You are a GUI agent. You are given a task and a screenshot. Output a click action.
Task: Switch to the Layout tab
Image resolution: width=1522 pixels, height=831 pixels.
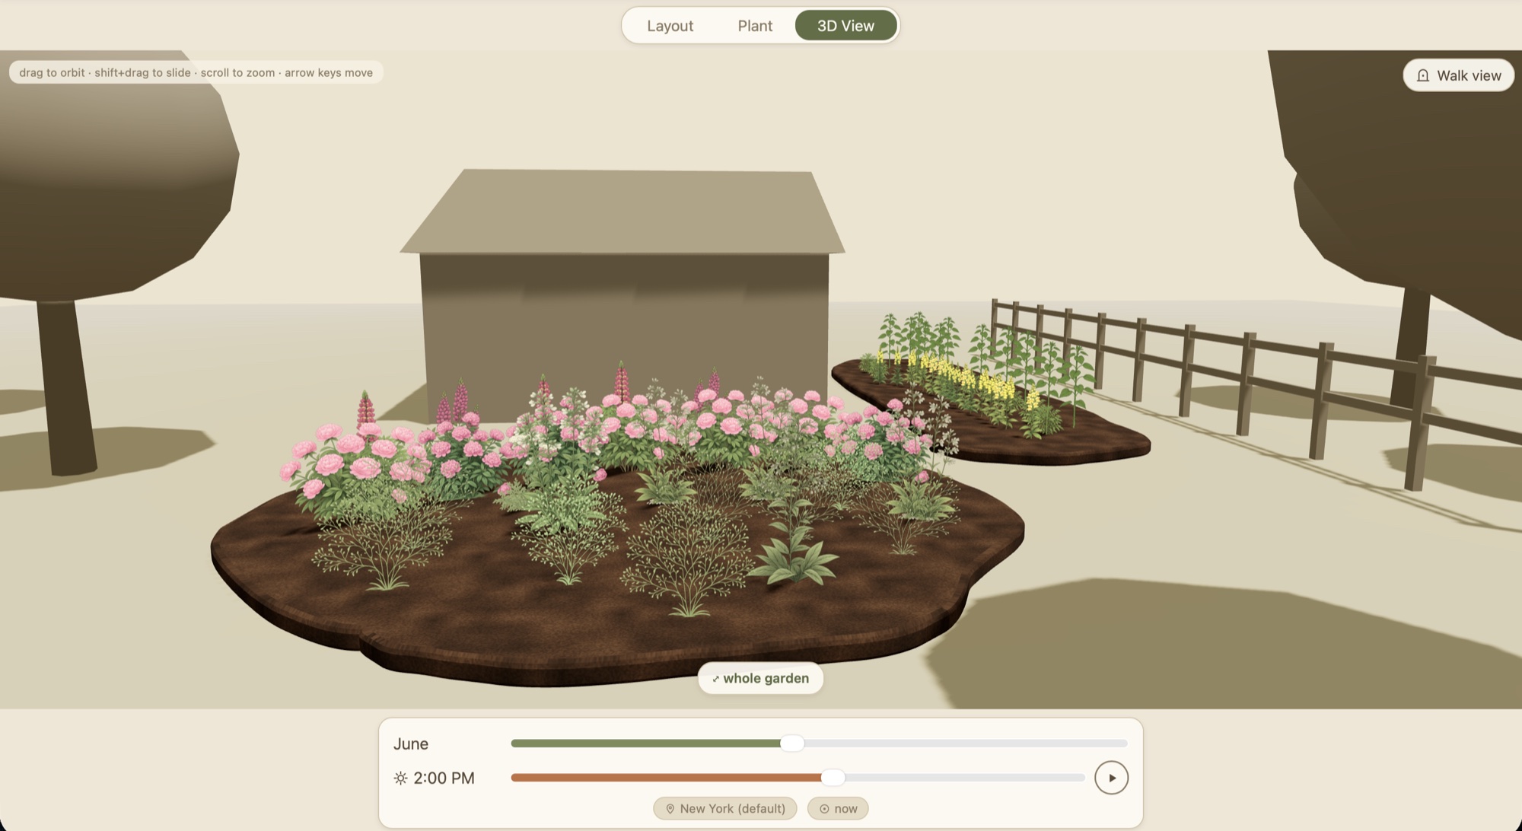(670, 26)
